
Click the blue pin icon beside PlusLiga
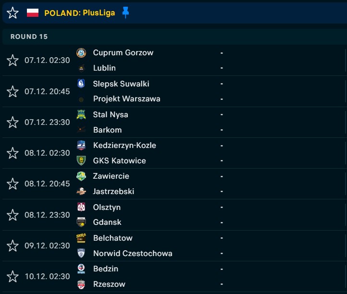pyautogui.click(x=125, y=12)
